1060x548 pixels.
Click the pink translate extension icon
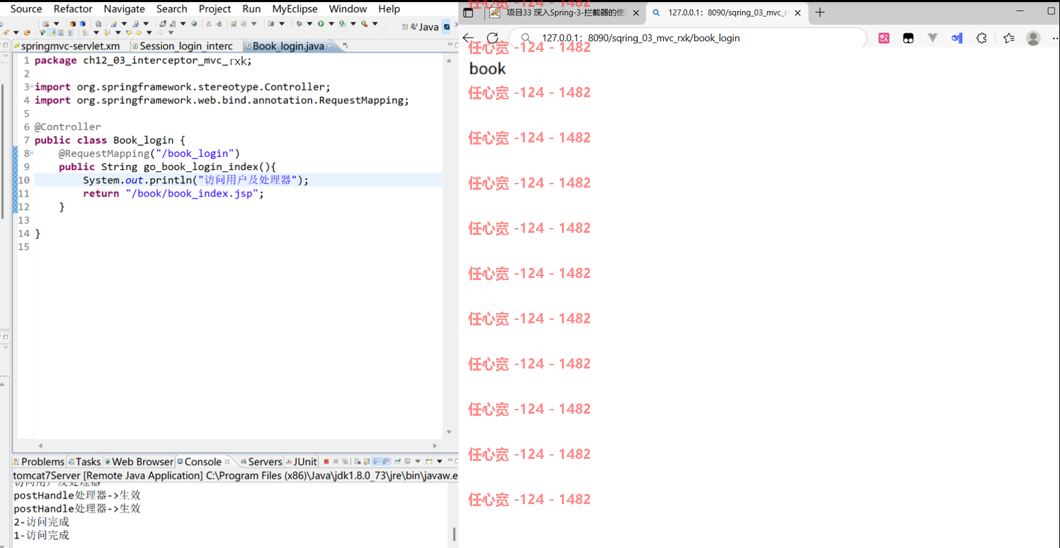pyautogui.click(x=884, y=38)
